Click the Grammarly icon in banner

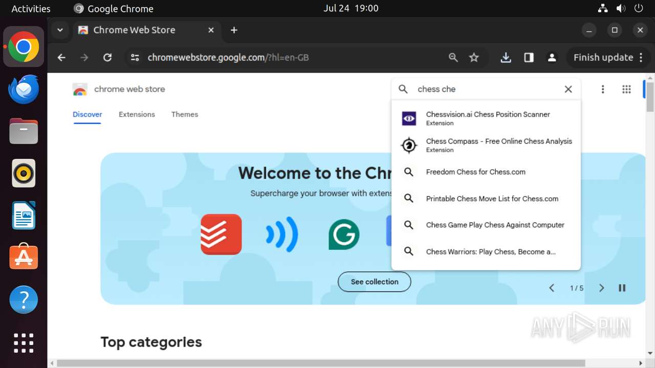coord(344,234)
